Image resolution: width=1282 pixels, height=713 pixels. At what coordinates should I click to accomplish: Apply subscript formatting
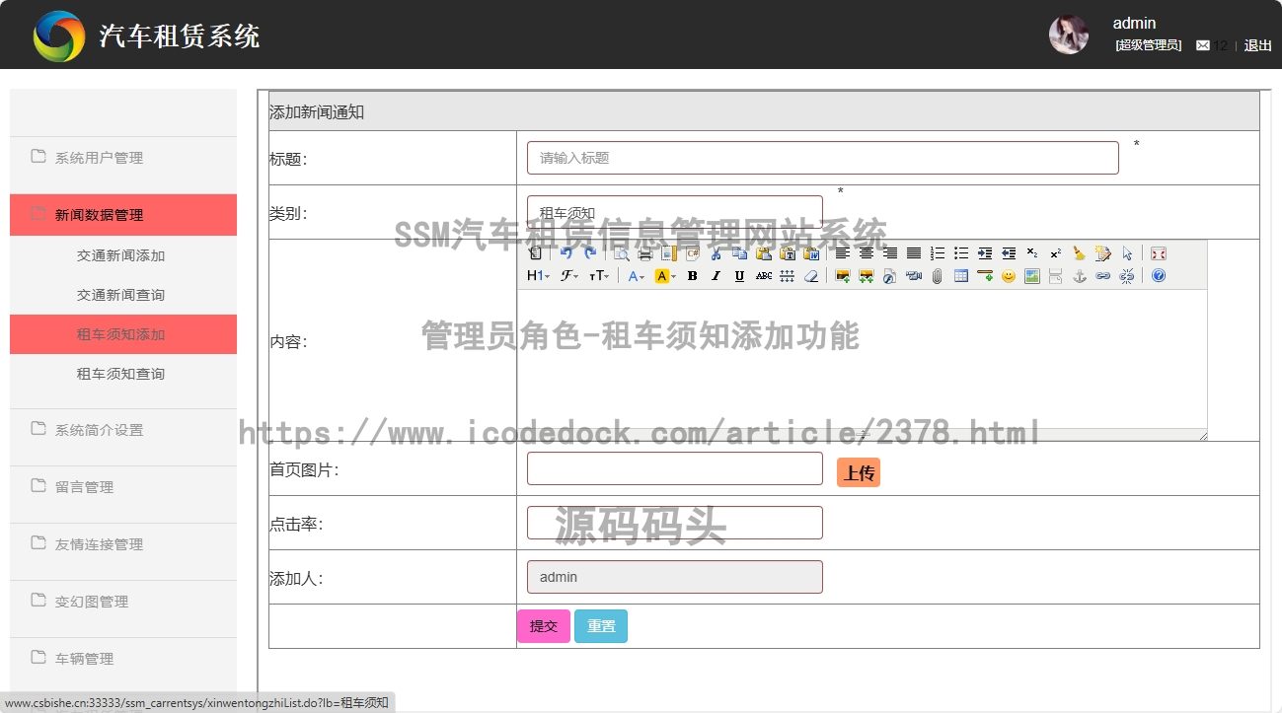(1032, 253)
